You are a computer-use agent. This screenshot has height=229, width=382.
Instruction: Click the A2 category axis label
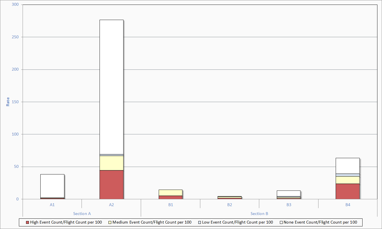(x=111, y=205)
